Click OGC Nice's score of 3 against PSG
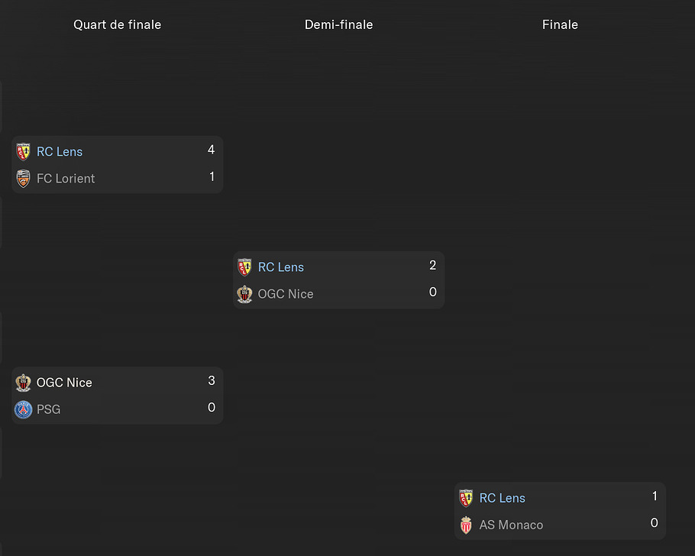This screenshot has height=556, width=695. tap(211, 381)
